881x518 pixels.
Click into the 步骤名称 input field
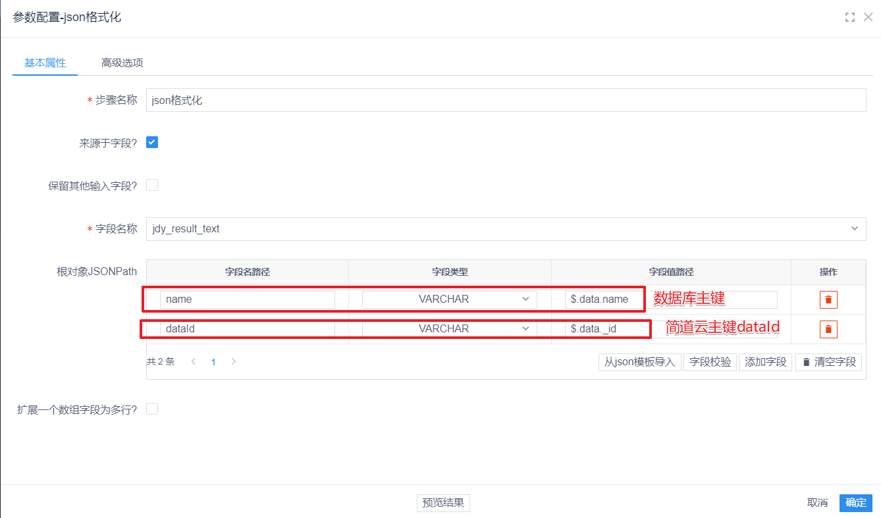tap(506, 101)
